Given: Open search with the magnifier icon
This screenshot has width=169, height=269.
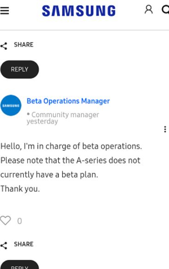Looking at the screenshot, I should pos(165,10).
